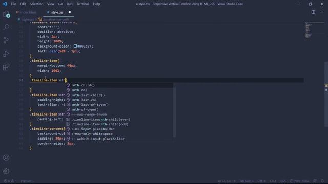Switch to the index.html tab
Screen dimensions: 328x184
(x=28, y=12)
